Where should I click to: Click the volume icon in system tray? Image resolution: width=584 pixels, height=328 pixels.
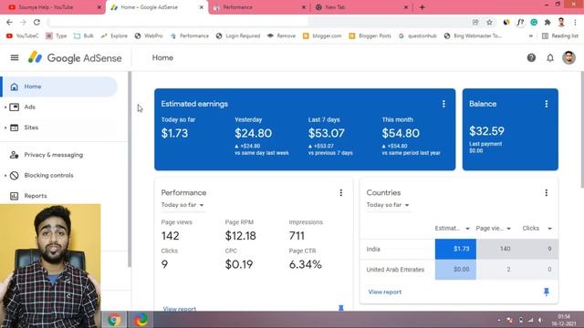539,320
